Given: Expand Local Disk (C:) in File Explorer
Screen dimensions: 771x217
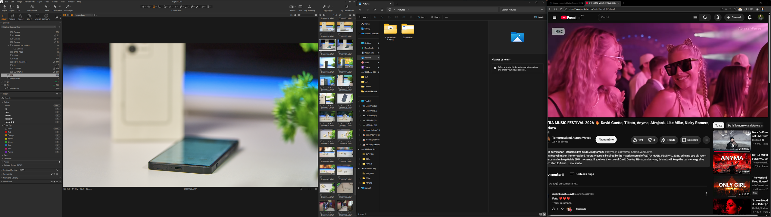Looking at the screenshot, I should (360, 106).
